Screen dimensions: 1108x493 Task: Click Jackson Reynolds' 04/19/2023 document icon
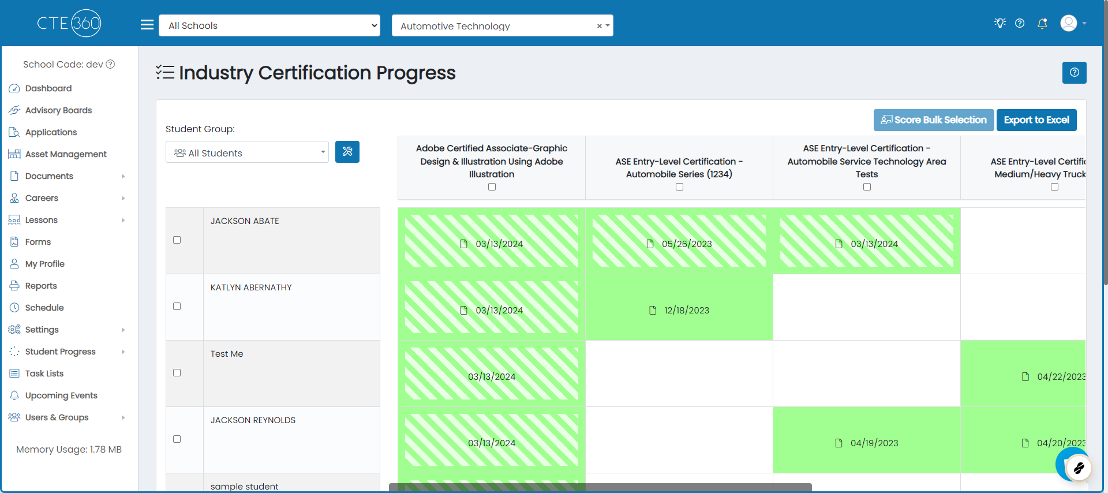(839, 443)
